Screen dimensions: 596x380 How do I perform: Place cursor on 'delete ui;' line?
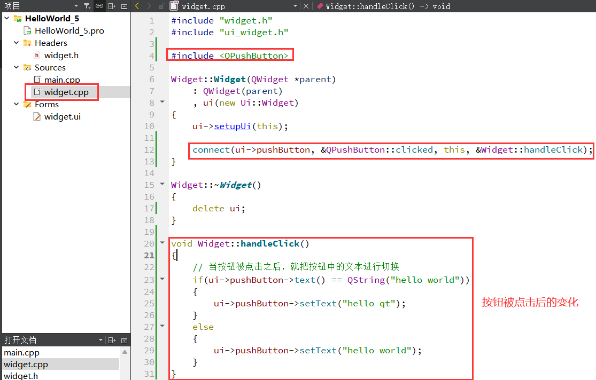(219, 208)
